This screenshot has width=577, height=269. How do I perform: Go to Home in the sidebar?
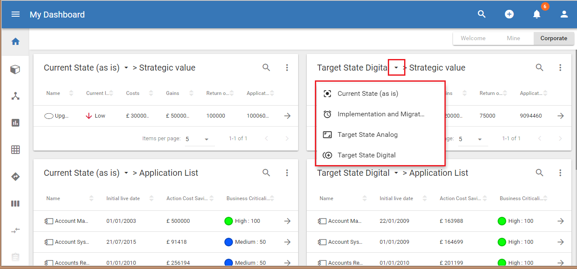tap(15, 41)
